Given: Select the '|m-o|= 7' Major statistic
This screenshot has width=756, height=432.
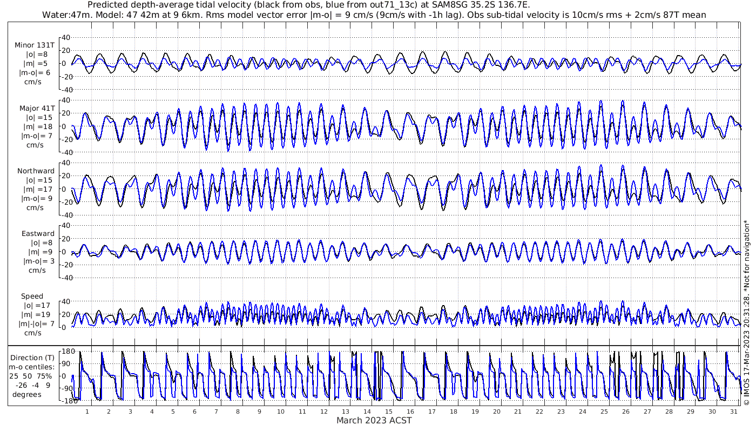Looking at the screenshot, I should (x=36, y=136).
